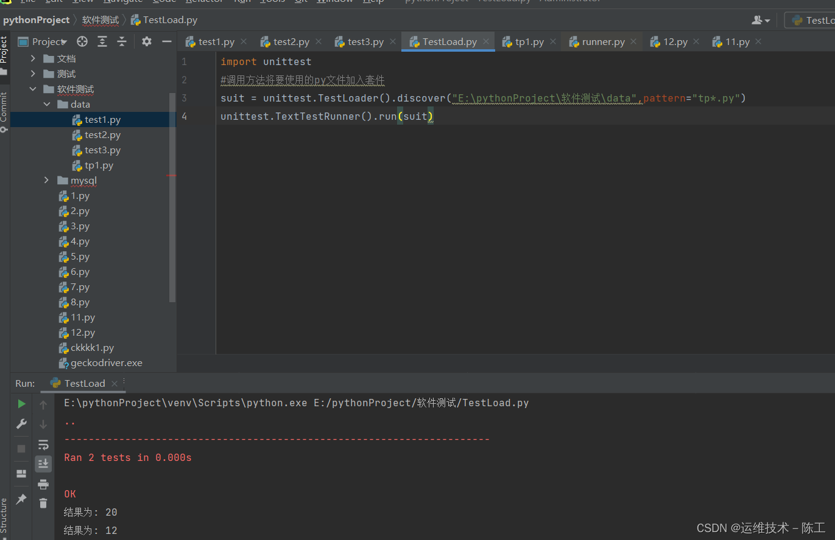Image resolution: width=835 pixels, height=540 pixels.
Task: Switch to the 12.py editor tab
Action: coord(675,42)
